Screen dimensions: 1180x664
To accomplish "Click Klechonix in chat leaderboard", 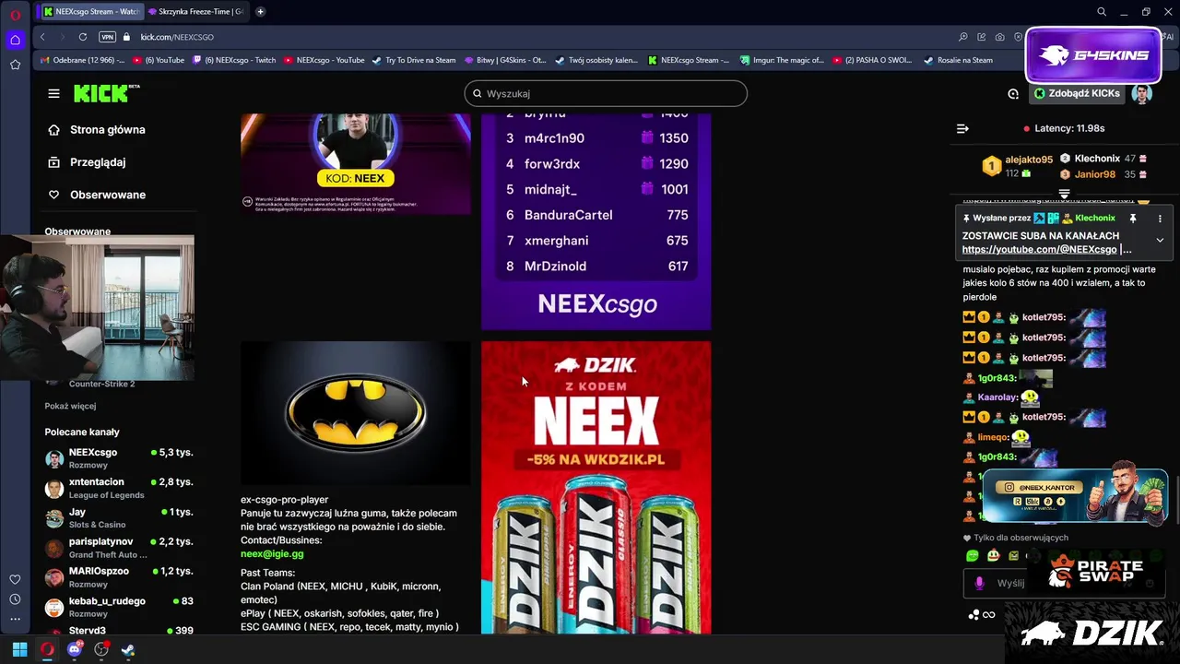I will point(1096,159).
